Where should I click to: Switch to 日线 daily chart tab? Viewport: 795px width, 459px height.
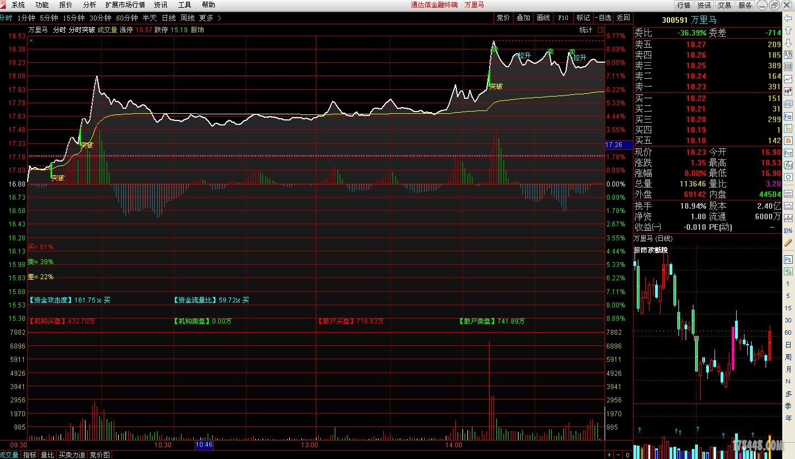168,18
